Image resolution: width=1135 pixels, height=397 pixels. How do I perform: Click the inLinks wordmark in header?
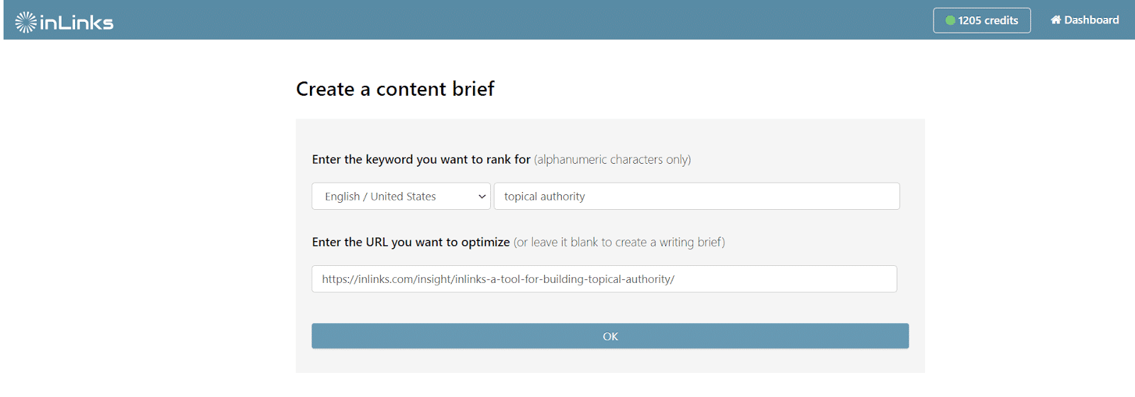pyautogui.click(x=77, y=23)
